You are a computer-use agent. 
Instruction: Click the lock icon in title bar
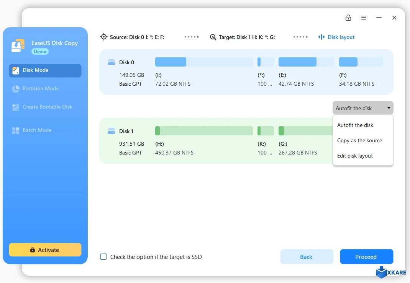pyautogui.click(x=348, y=18)
